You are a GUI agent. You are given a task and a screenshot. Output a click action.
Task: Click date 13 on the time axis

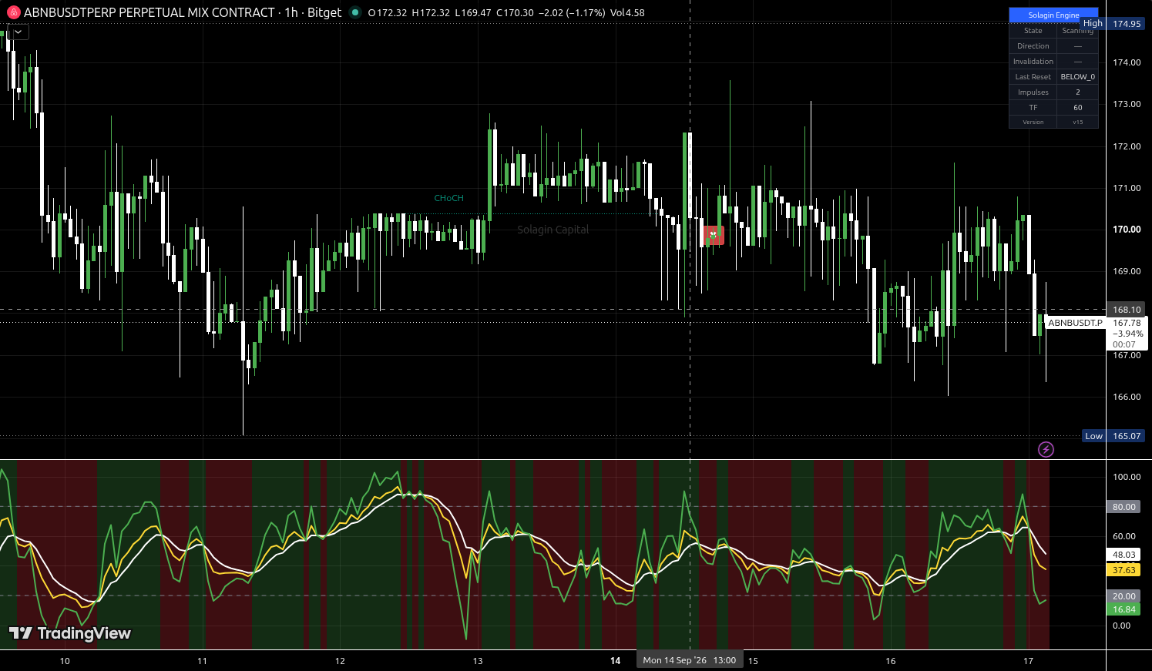478,661
